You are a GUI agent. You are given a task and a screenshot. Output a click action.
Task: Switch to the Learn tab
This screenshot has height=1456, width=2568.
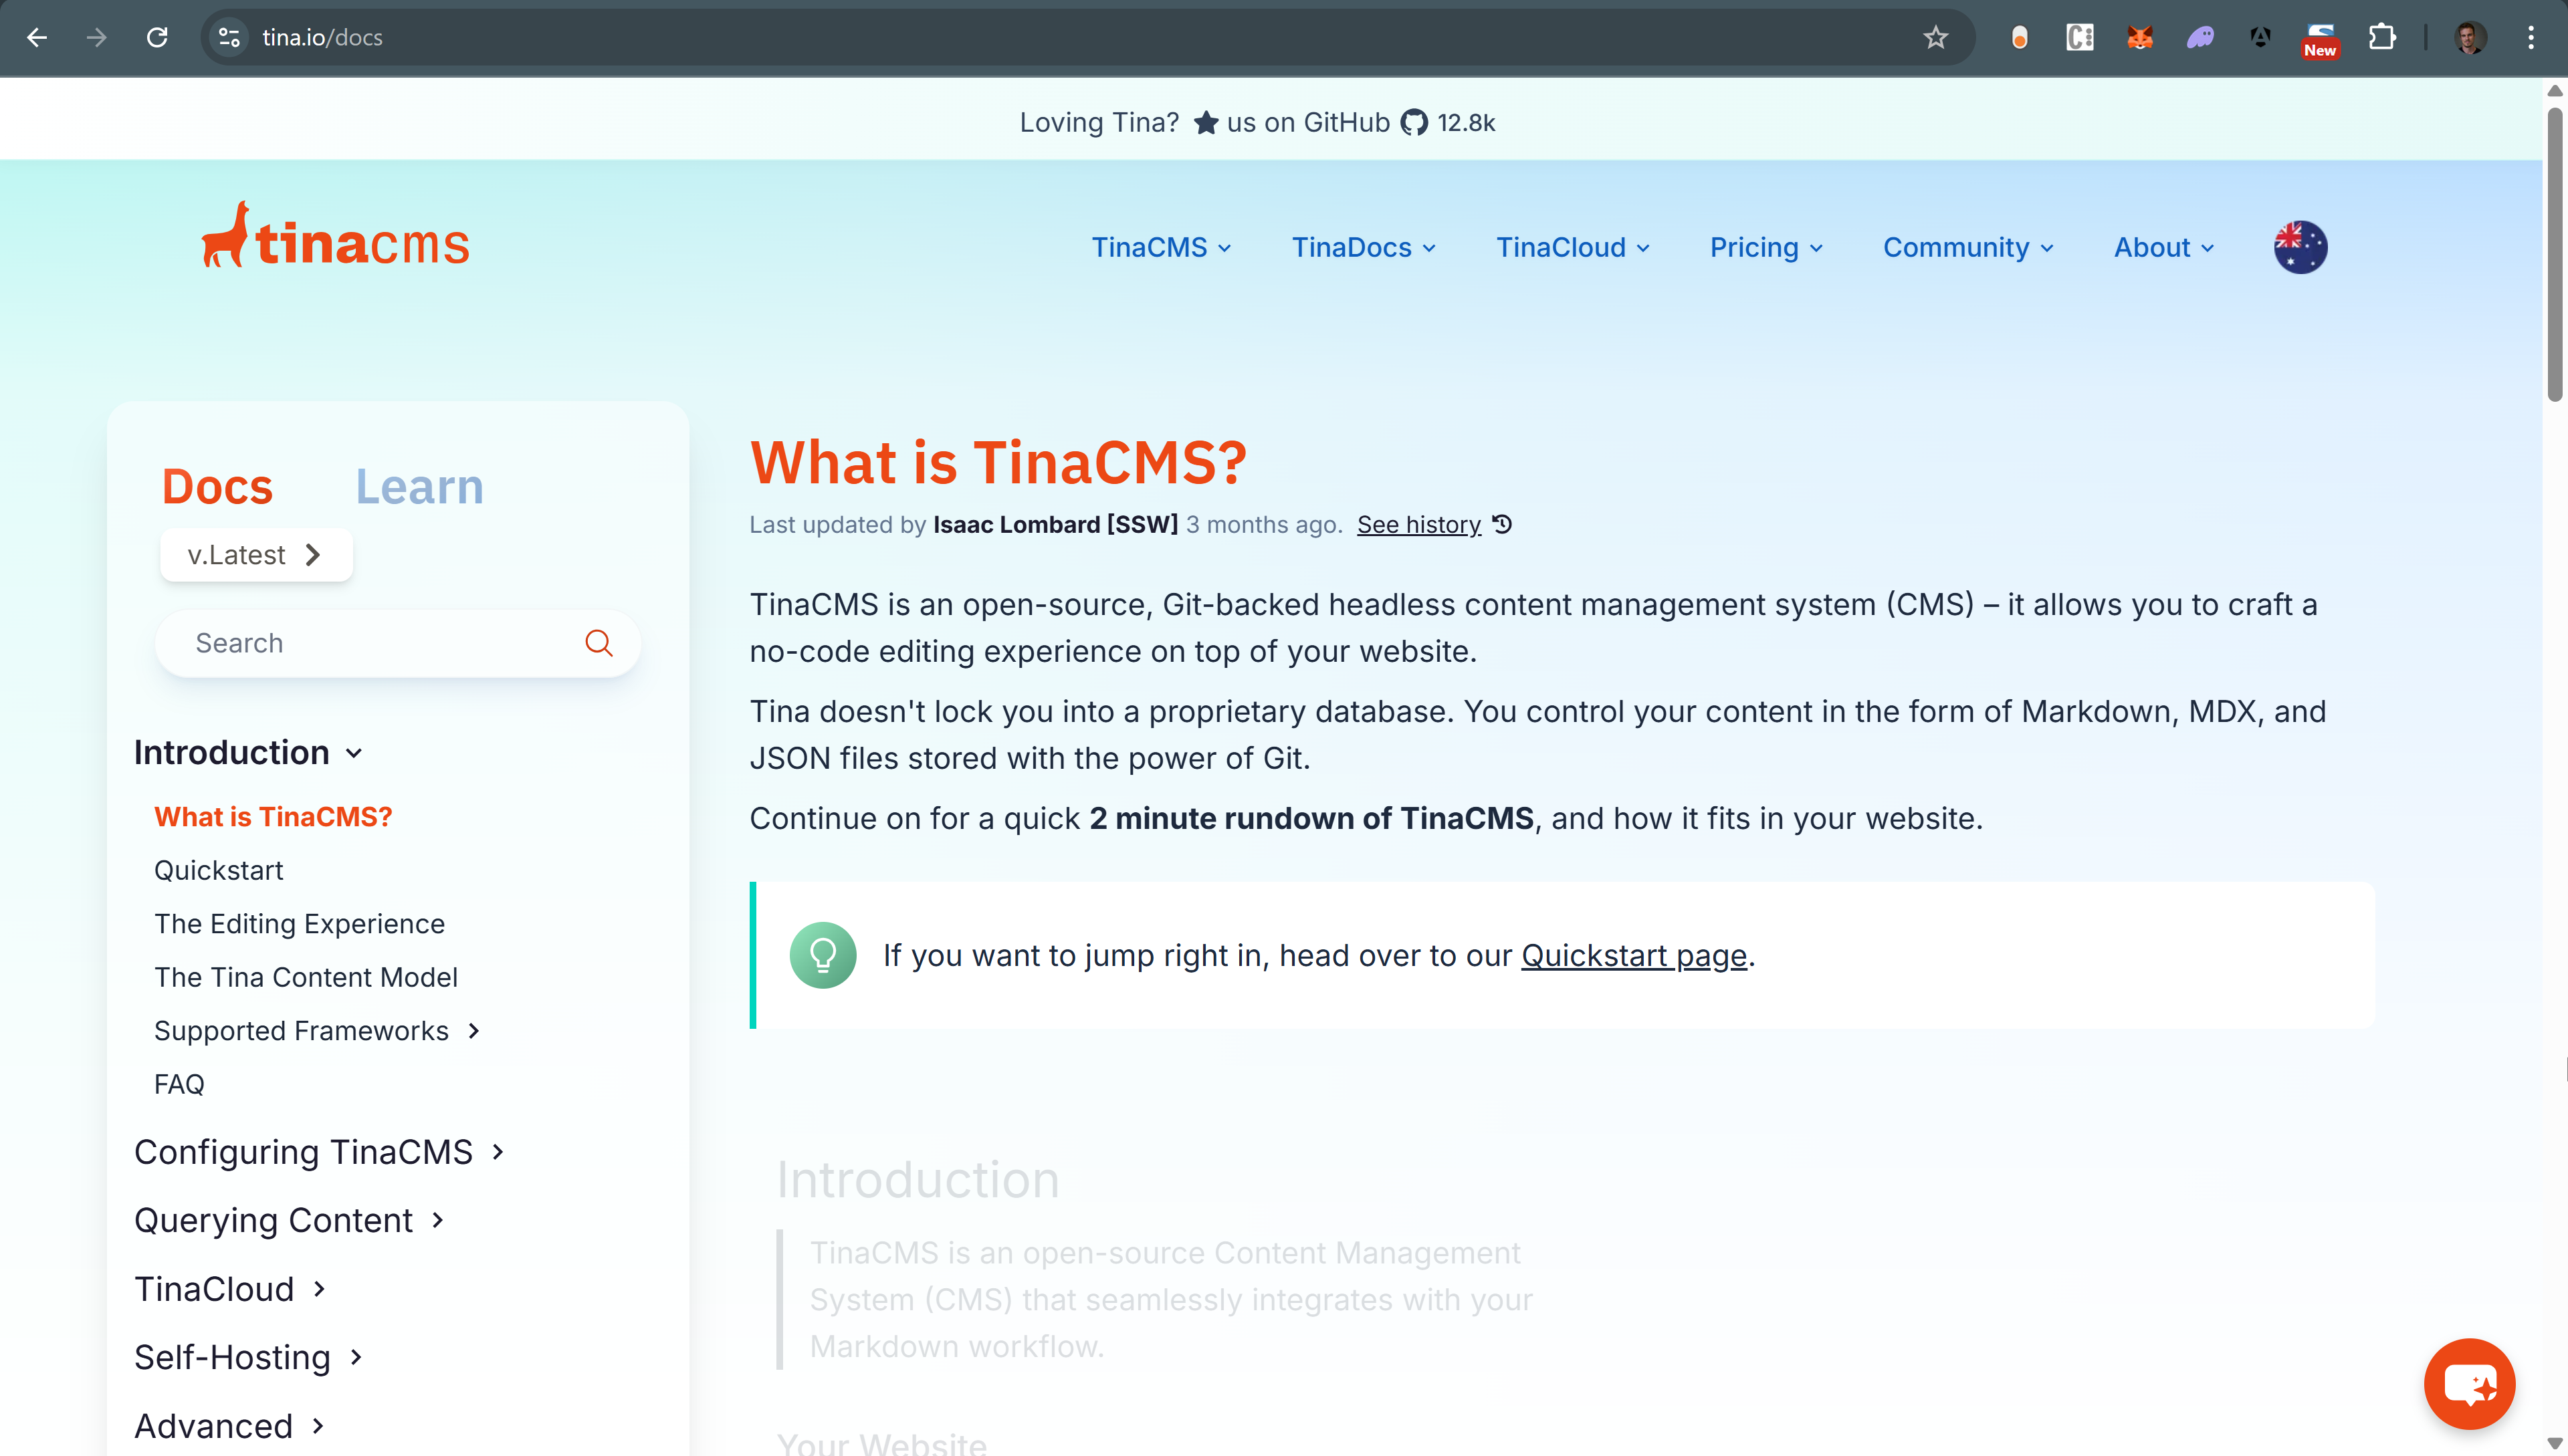[x=419, y=487]
